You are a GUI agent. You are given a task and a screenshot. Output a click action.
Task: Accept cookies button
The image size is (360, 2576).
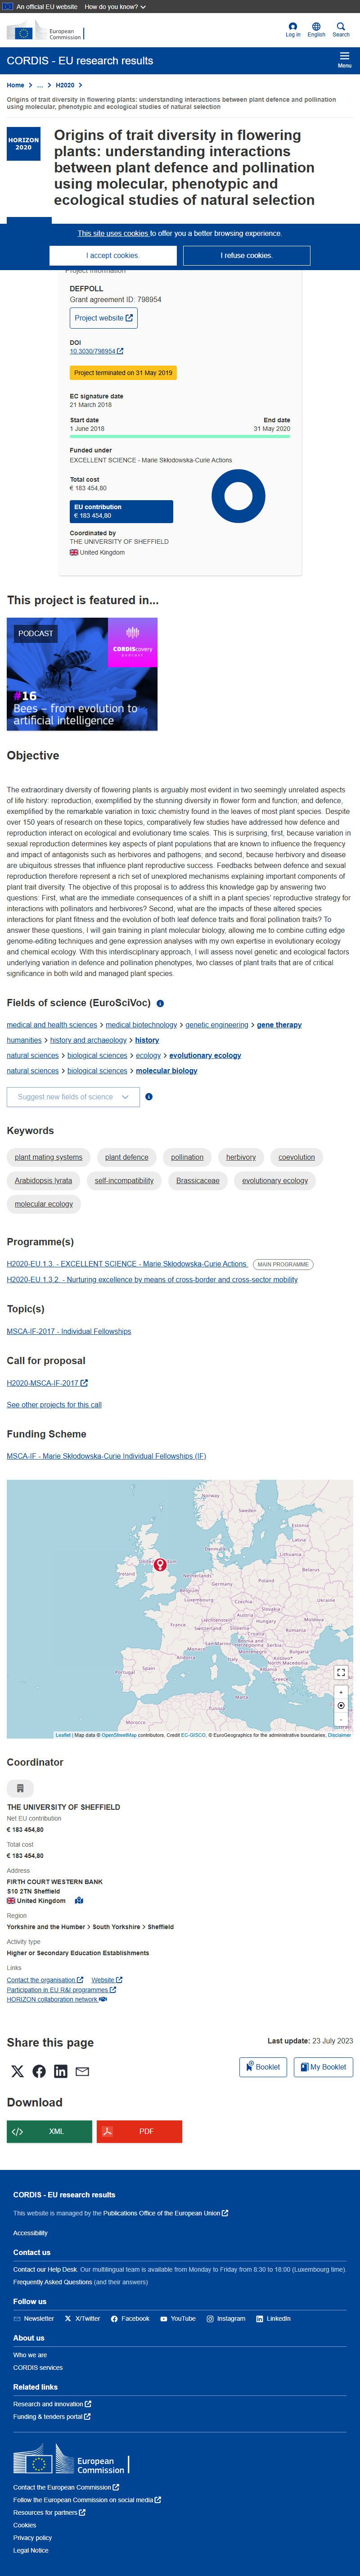point(113,256)
